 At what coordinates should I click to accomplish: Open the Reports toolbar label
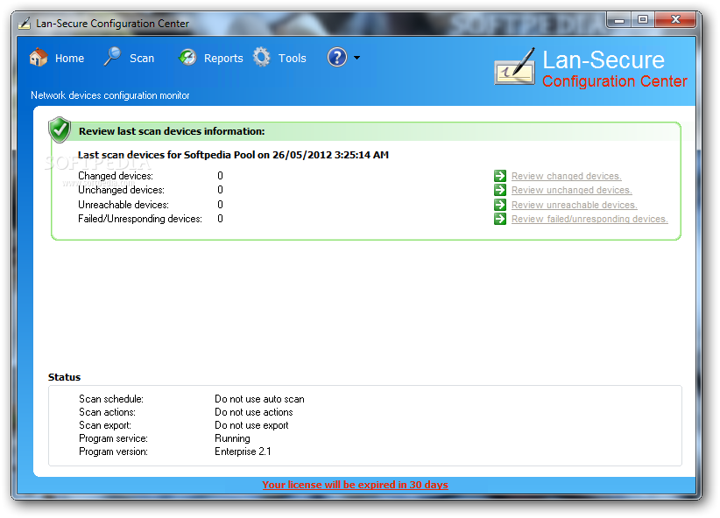223,59
